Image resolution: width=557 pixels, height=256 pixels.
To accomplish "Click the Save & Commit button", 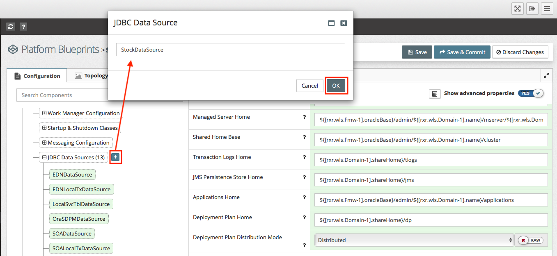I will tap(462, 52).
